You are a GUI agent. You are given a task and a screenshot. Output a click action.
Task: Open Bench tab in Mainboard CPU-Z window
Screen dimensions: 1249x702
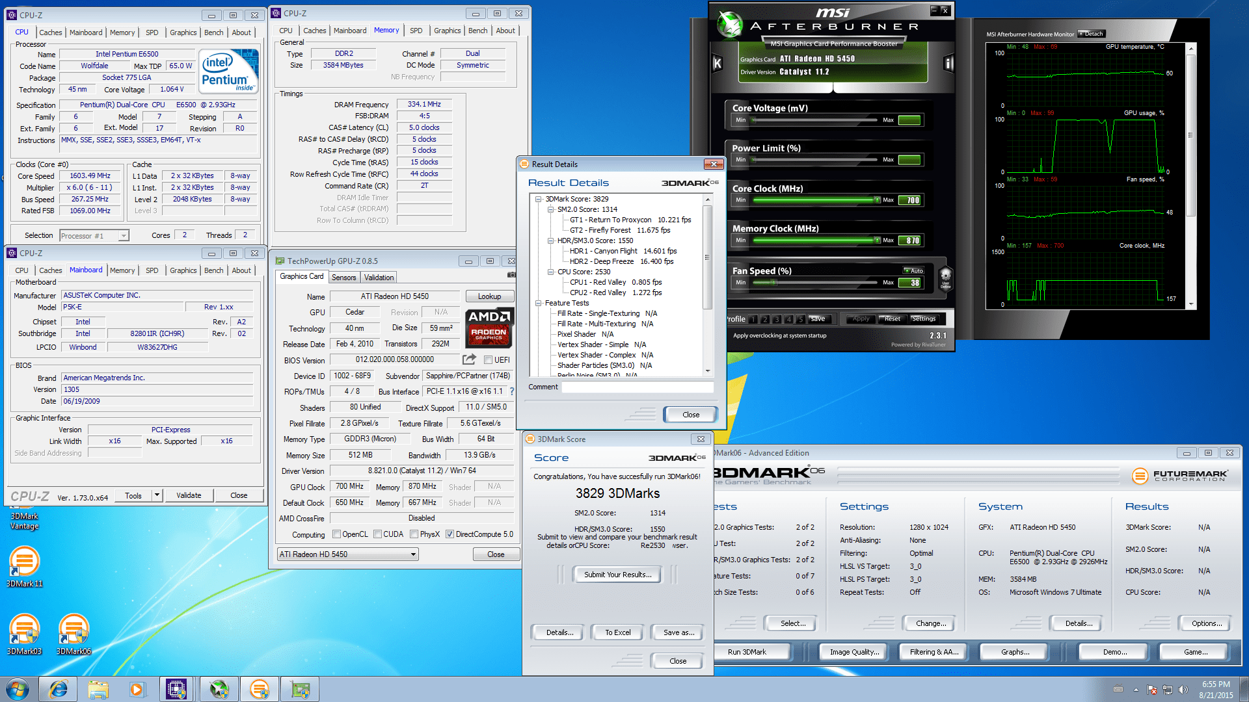click(x=213, y=270)
